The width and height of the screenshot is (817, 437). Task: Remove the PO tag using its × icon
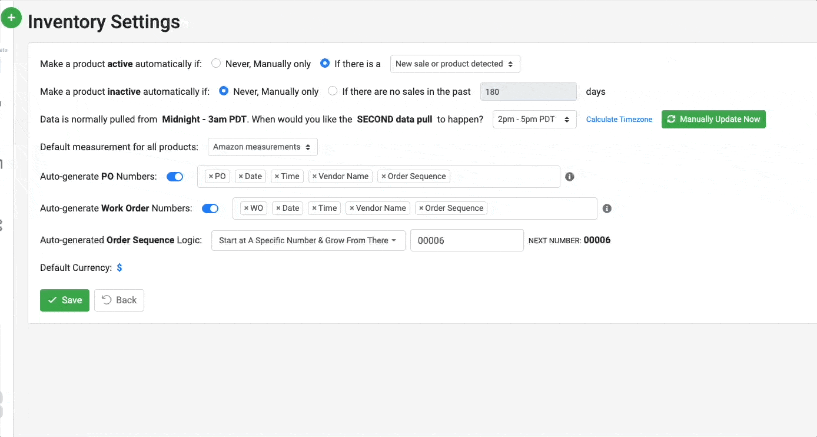(212, 176)
